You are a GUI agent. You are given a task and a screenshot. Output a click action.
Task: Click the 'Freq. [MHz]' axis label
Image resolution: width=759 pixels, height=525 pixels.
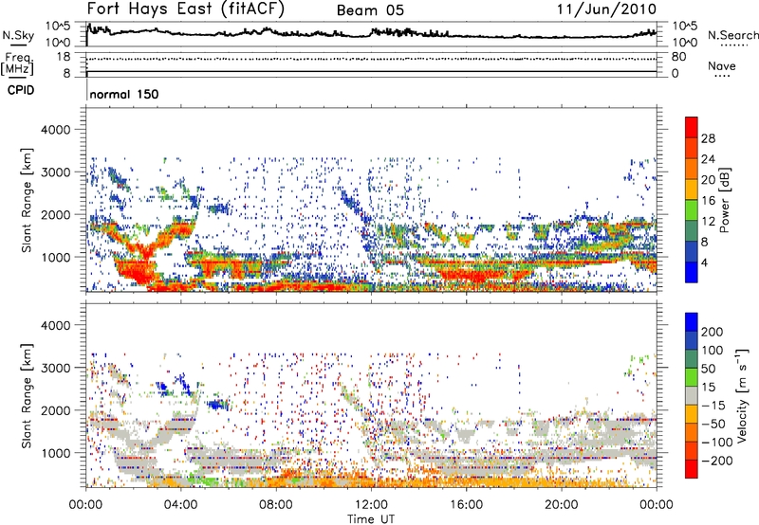pyautogui.click(x=17, y=64)
